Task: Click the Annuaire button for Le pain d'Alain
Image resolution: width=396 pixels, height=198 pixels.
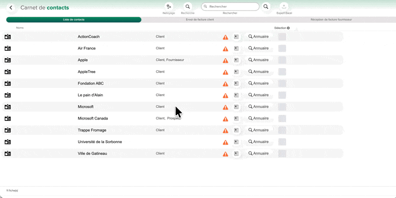Action: tap(258, 95)
